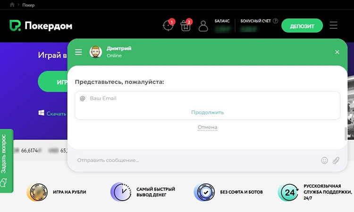Click the РУССКОЯЗЫЧНАЯ СЛУЖБА ПОДДЕРЖКИ text

[328, 192]
